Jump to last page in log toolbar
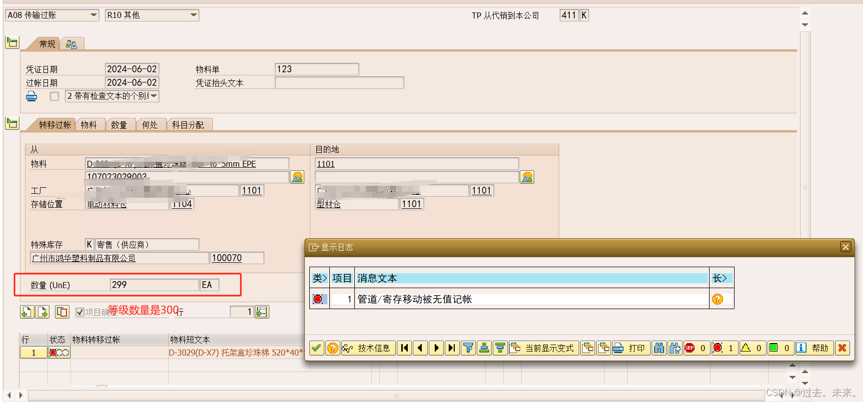863x402 pixels. 452,348
